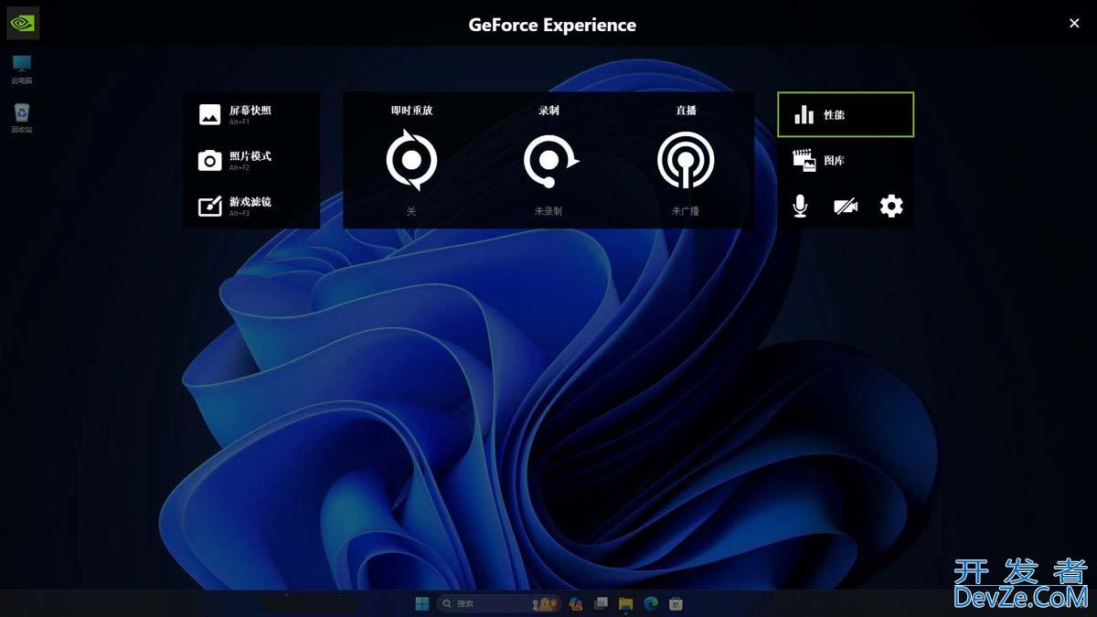Open Microsoft Store from taskbar

(x=676, y=603)
